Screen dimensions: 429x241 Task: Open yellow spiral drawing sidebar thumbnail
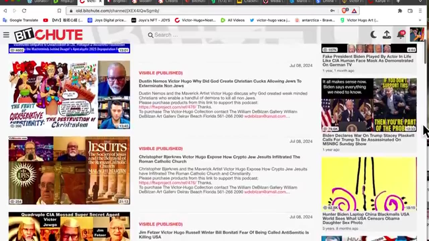(x=369, y=184)
